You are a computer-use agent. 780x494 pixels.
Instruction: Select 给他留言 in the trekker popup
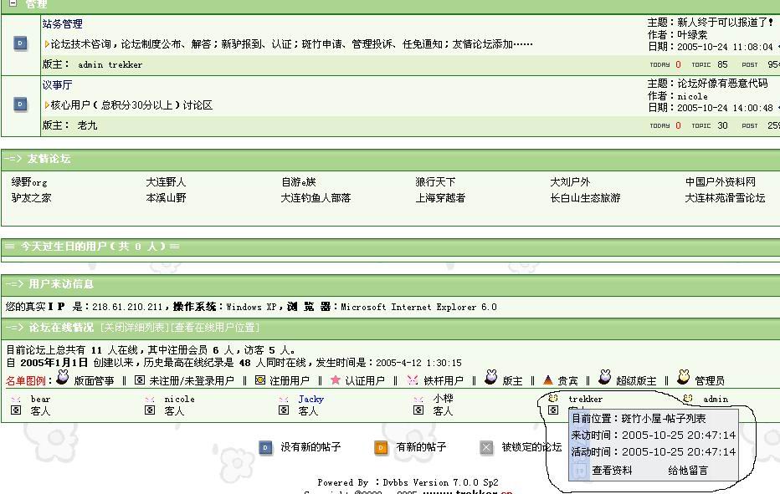point(687,471)
